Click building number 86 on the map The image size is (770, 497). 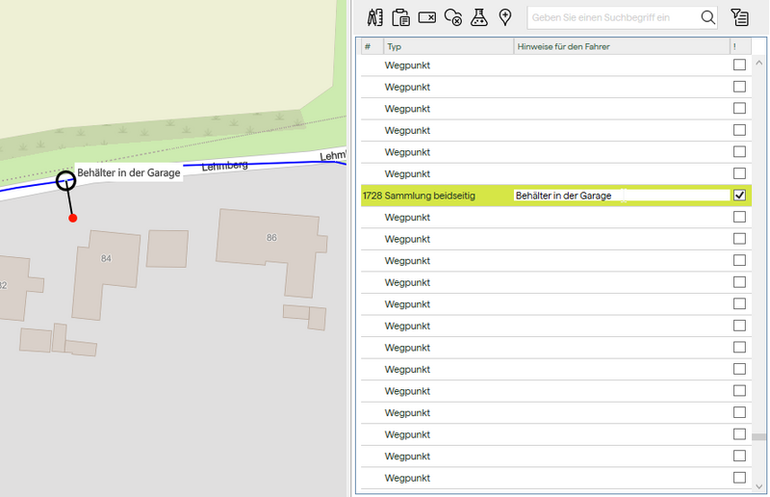point(271,238)
